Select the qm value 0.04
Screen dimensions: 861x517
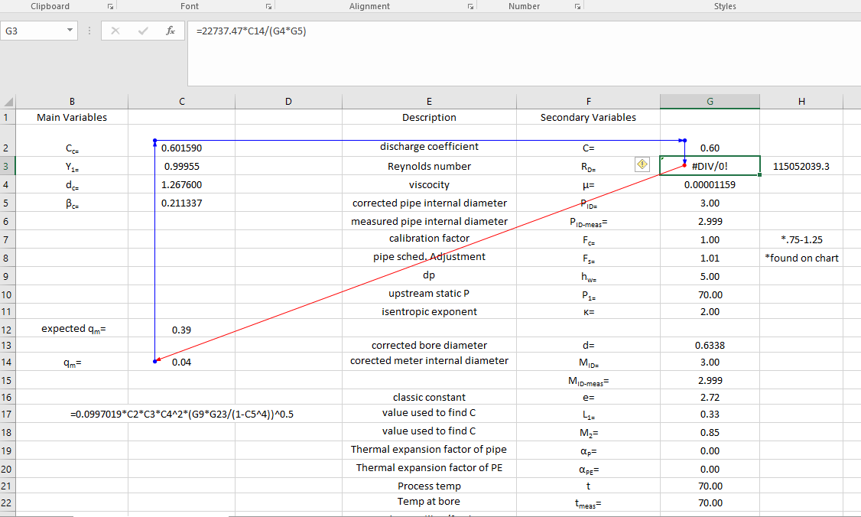(x=182, y=362)
